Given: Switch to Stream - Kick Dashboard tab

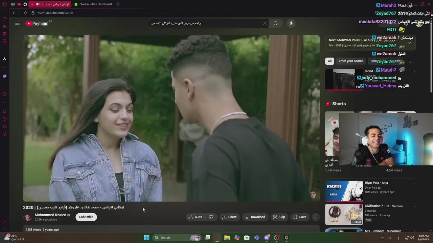Looking at the screenshot, I should click(93, 4).
